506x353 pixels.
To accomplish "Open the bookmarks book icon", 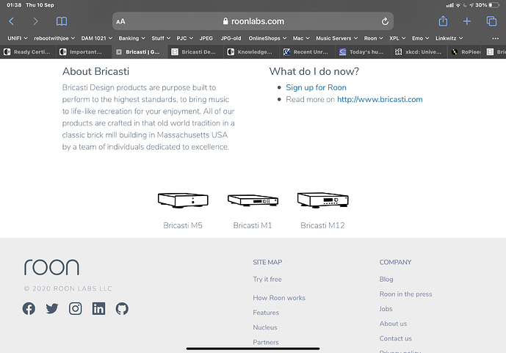I will coord(62,21).
